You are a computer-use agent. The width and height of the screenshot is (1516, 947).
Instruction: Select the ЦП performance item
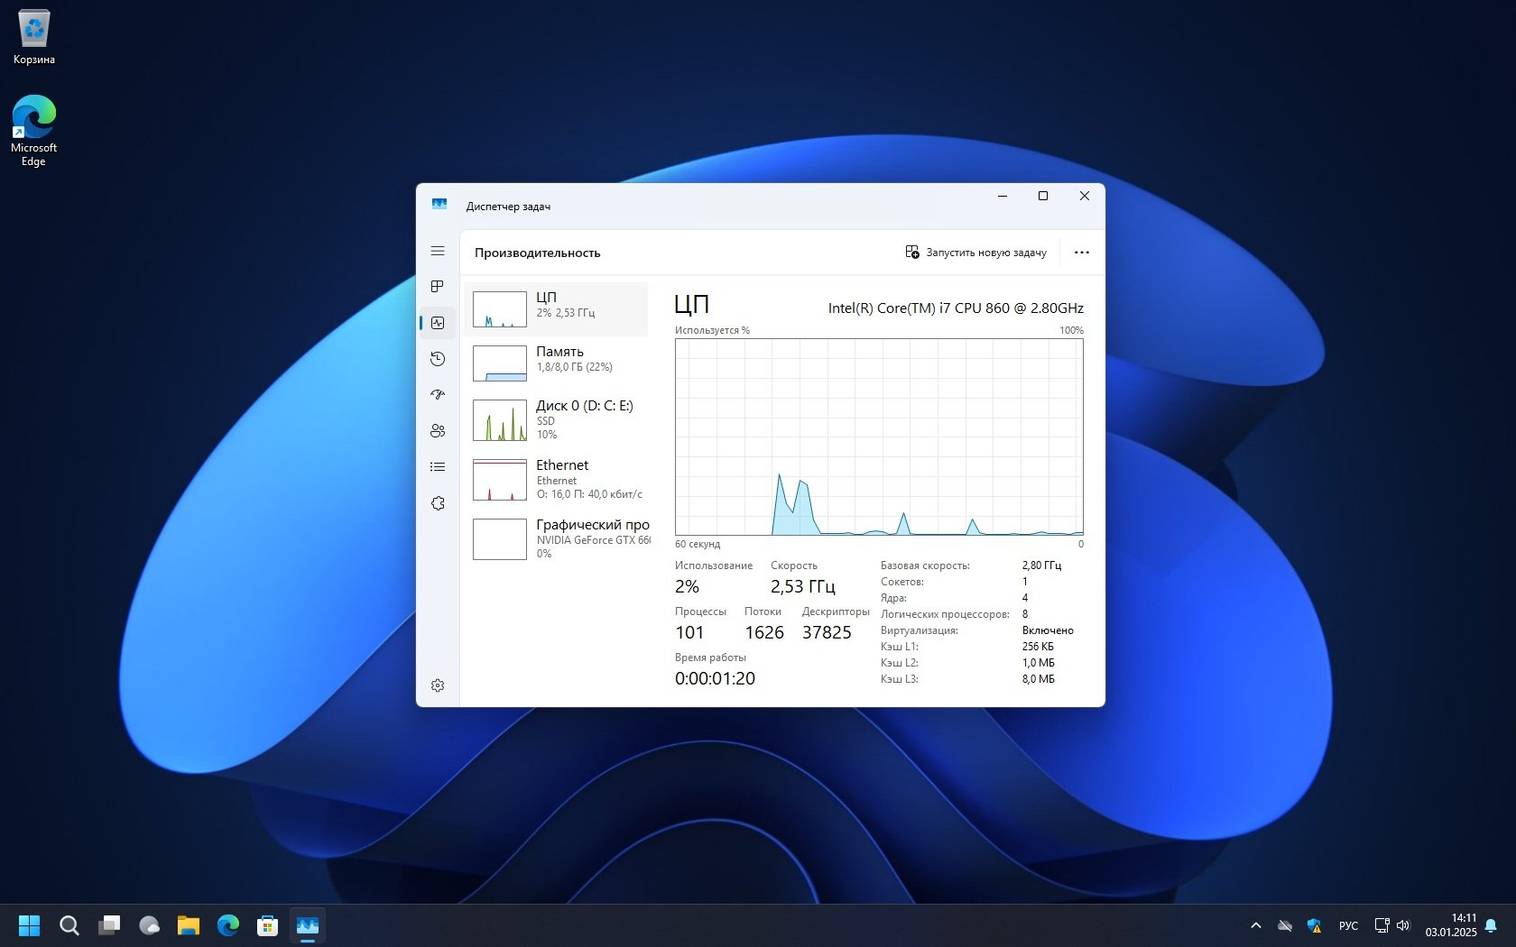point(557,309)
